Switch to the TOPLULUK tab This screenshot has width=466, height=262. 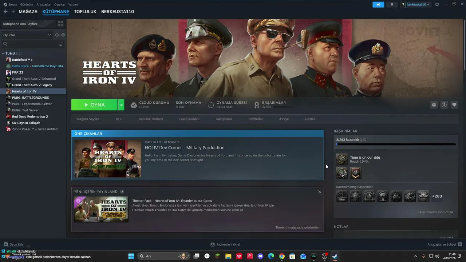click(85, 12)
